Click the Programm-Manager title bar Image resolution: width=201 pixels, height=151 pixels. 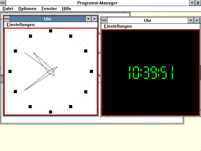pyautogui.click(x=97, y=3)
